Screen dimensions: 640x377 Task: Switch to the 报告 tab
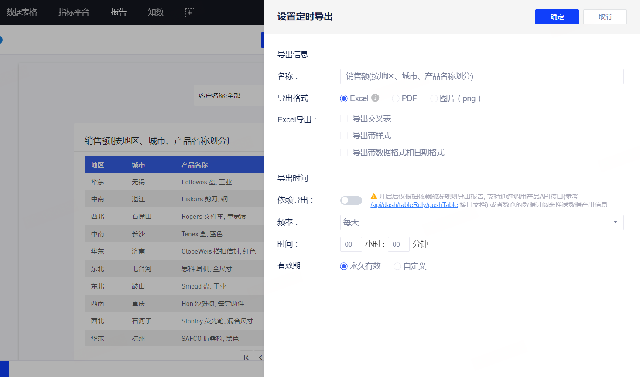(x=119, y=12)
